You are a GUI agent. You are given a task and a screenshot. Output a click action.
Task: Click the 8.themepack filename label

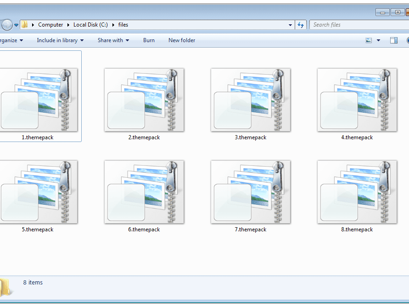[x=357, y=229]
